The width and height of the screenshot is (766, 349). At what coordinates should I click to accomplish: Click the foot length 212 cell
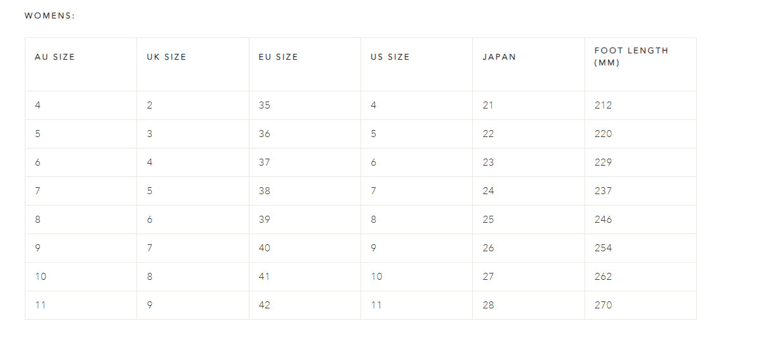click(640, 105)
